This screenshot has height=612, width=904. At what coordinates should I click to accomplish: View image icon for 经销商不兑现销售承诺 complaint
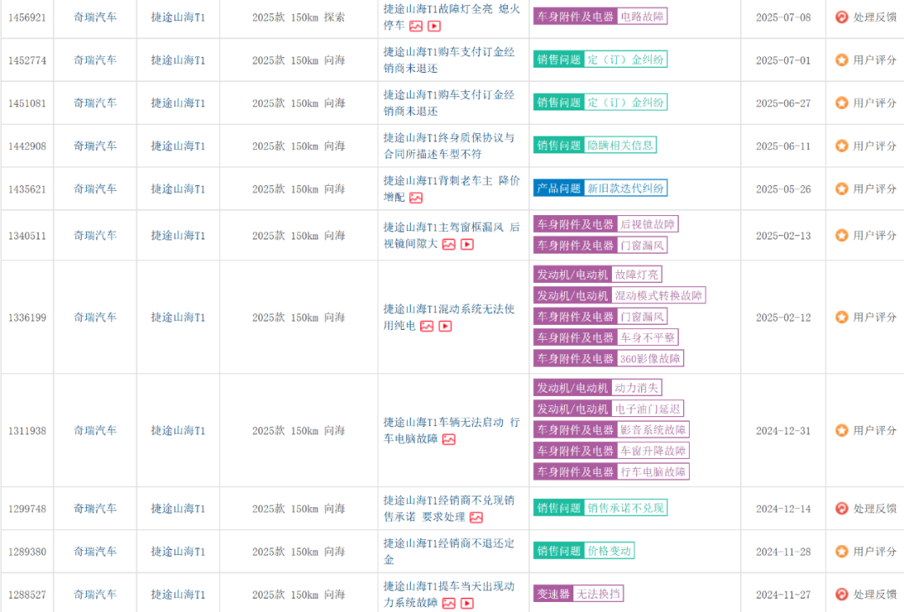tap(476, 517)
